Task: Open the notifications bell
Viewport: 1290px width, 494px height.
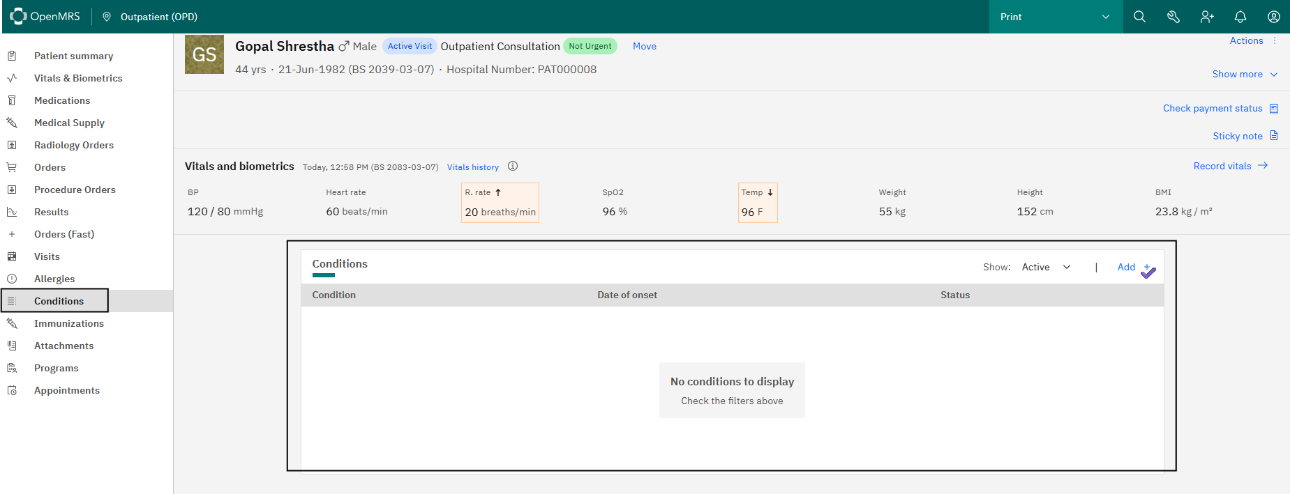Action: pyautogui.click(x=1240, y=17)
